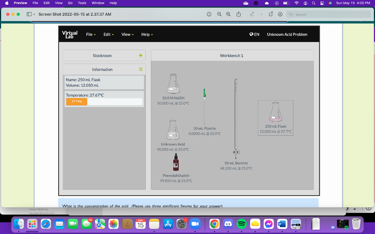The width and height of the screenshot is (375, 234).
Task: Open Google Chrome from the Dock
Action: [215, 224]
